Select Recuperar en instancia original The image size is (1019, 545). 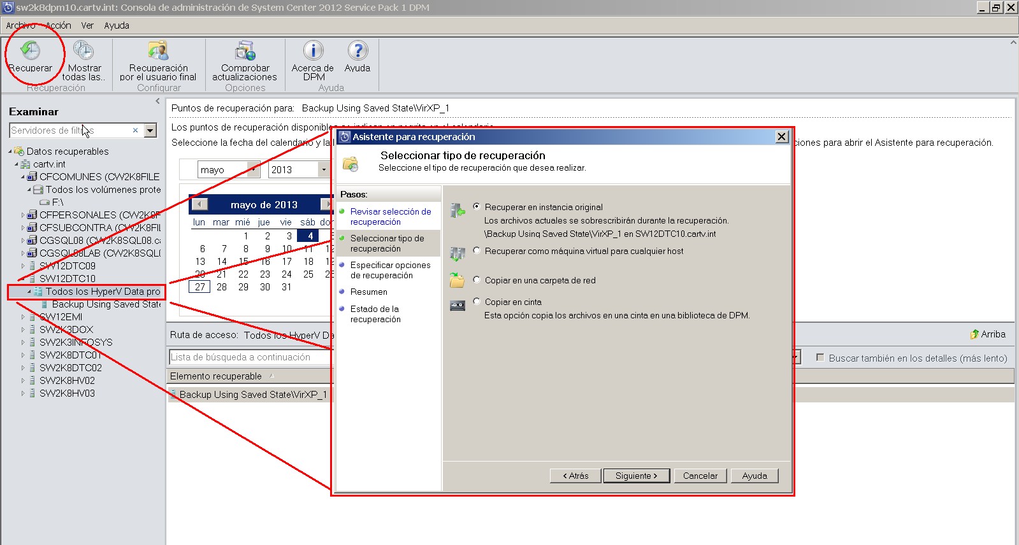coord(477,207)
